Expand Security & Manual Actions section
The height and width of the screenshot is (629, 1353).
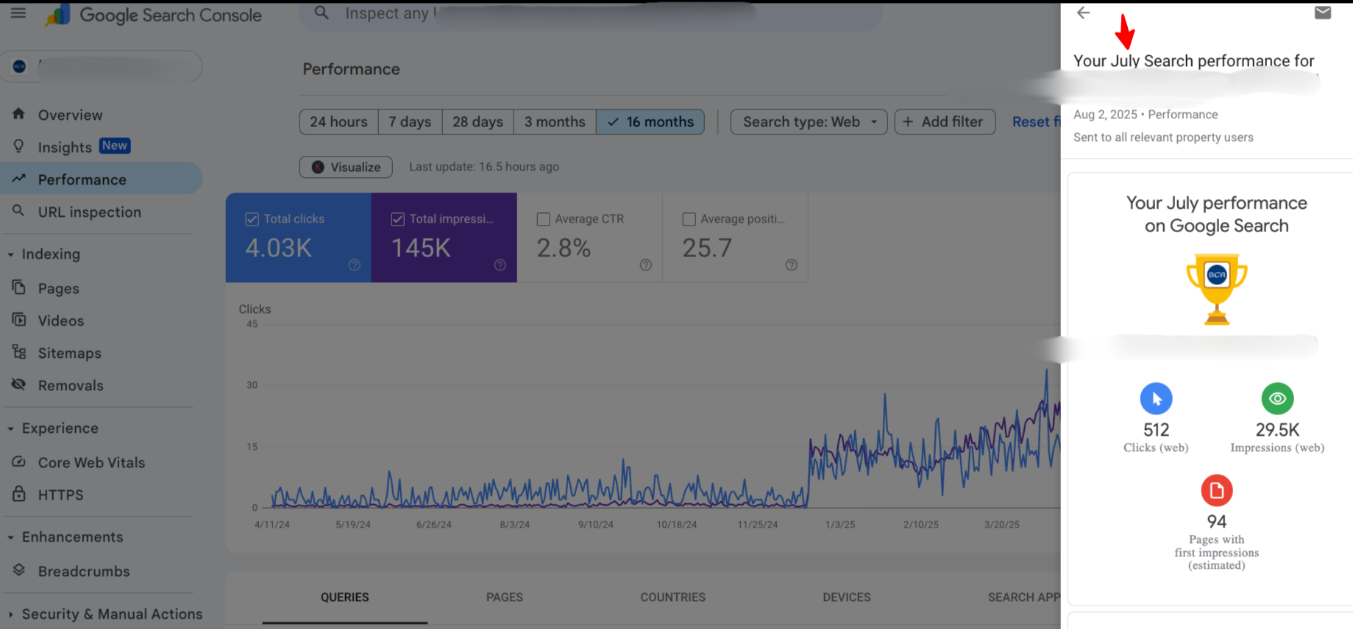coord(11,614)
